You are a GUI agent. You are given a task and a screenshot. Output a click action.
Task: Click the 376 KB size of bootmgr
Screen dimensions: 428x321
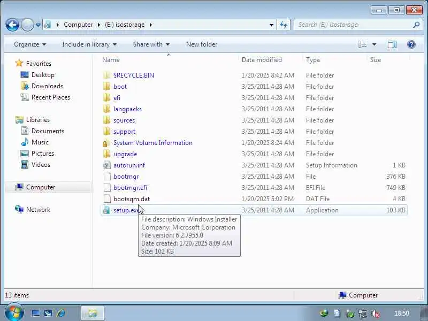point(396,177)
